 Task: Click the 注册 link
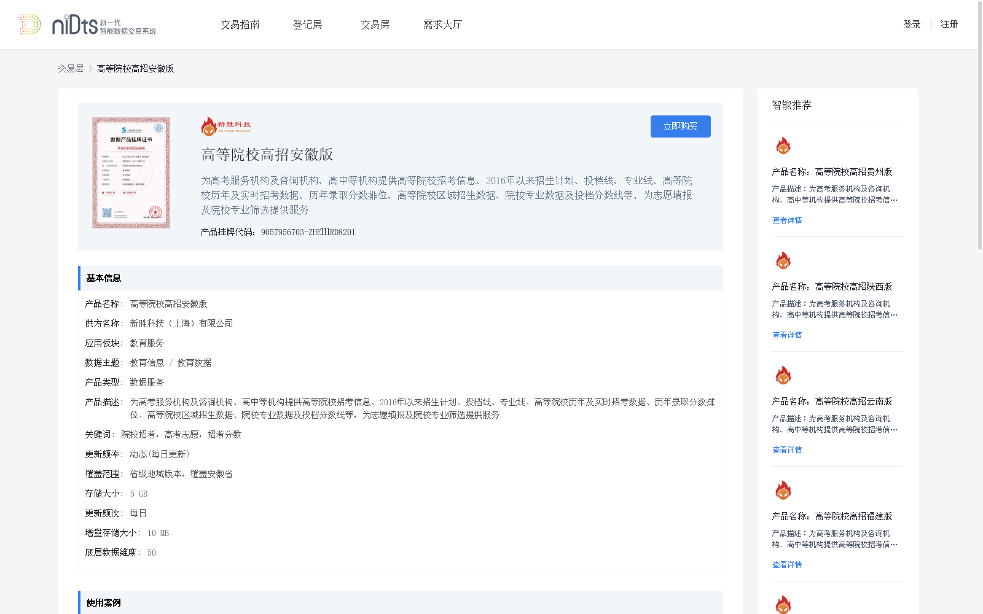click(949, 25)
